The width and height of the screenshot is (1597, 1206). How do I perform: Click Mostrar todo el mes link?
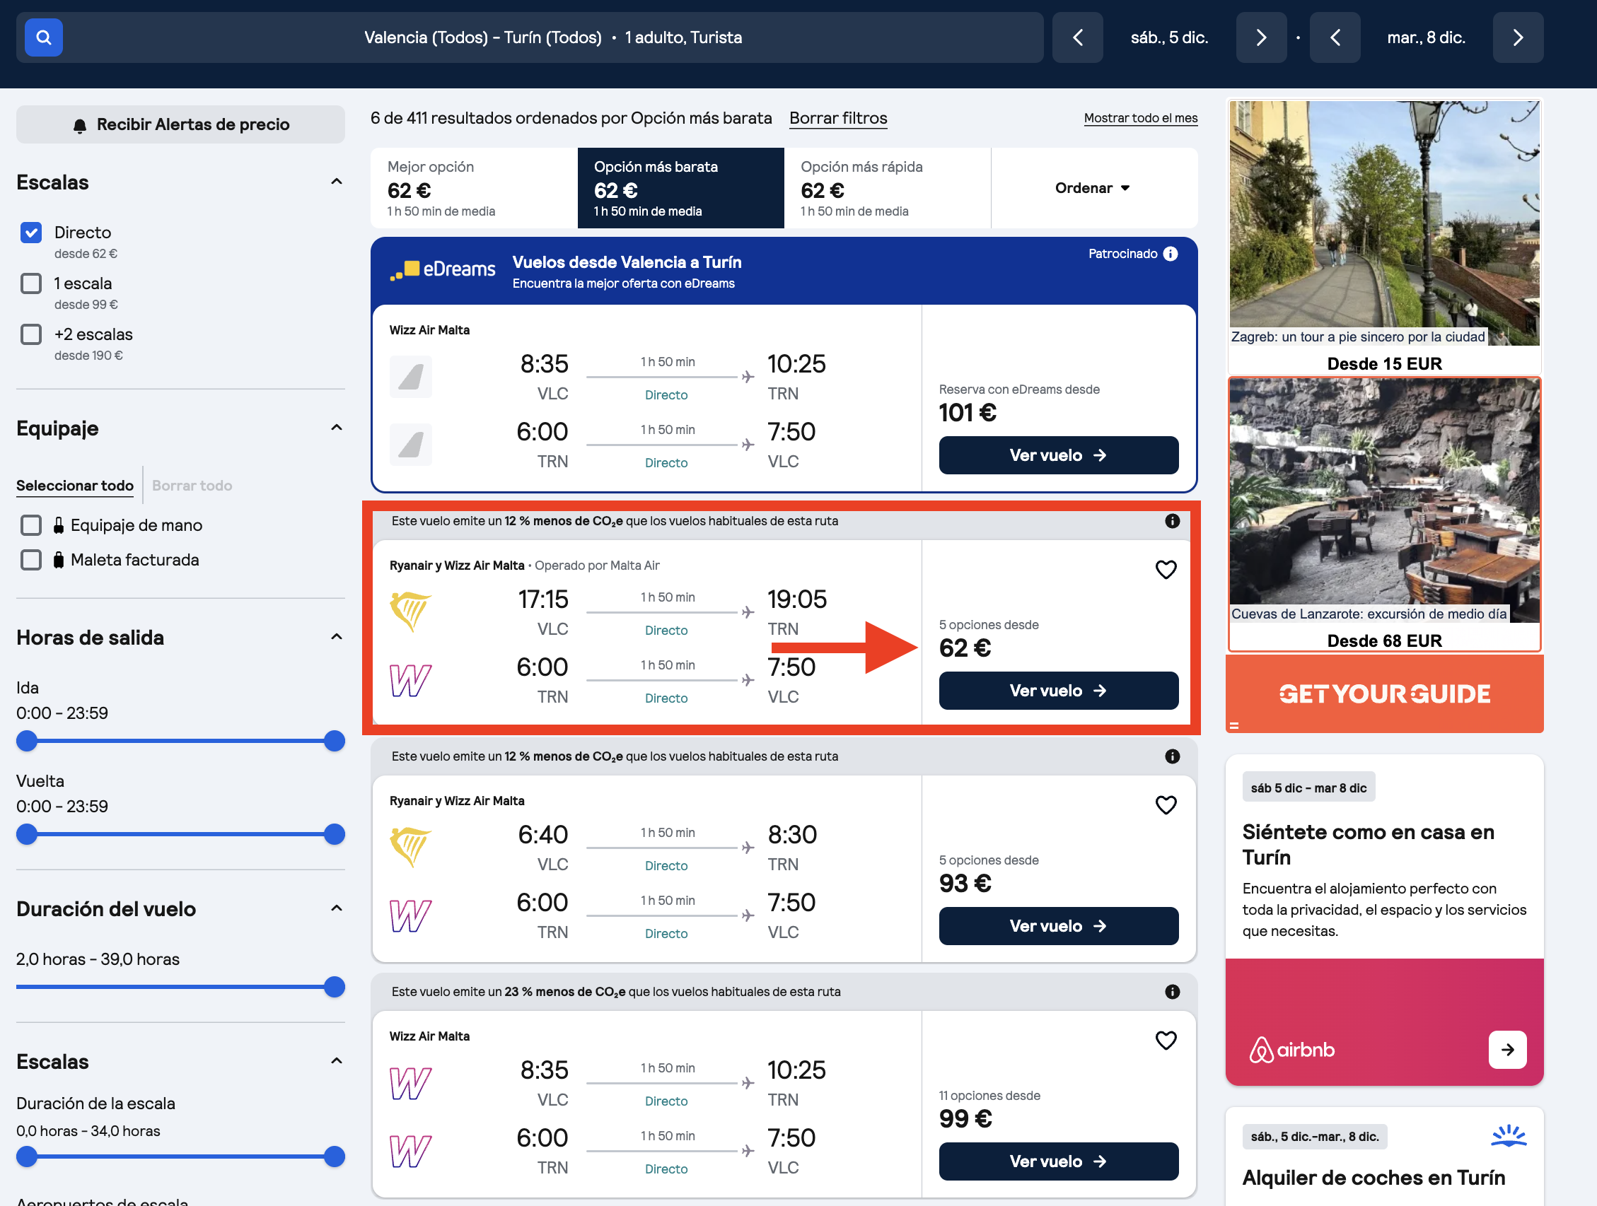pyautogui.click(x=1141, y=118)
